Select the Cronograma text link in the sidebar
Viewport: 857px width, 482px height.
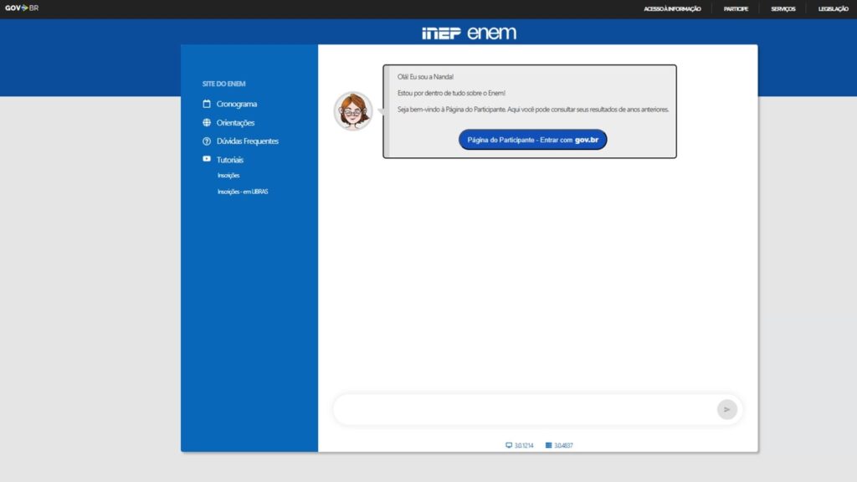pos(237,105)
